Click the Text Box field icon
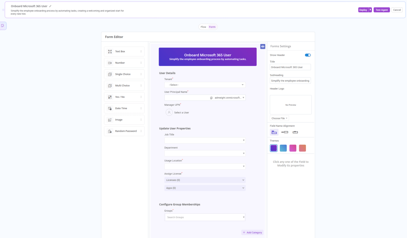The image size is (407, 238). point(110,51)
